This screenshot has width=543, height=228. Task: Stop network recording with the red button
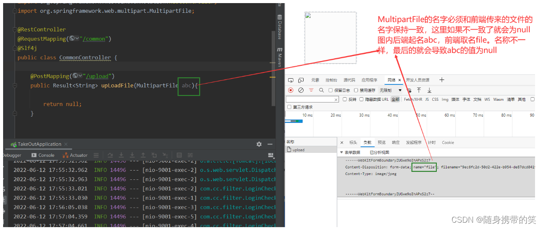coord(291,90)
